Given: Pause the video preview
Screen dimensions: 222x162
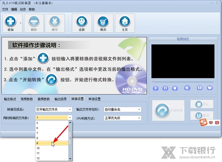Looking at the screenshot, I should point(165,88).
